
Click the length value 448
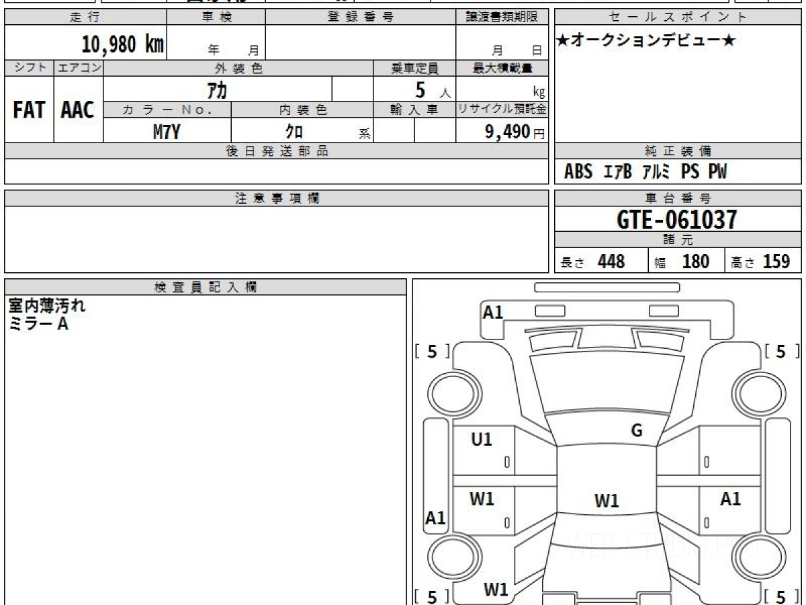pos(611,261)
